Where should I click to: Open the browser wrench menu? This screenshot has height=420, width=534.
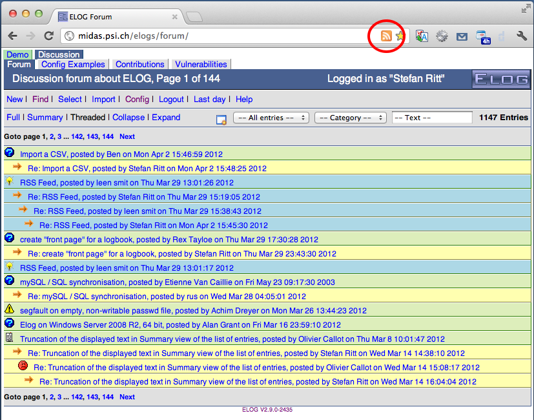521,36
